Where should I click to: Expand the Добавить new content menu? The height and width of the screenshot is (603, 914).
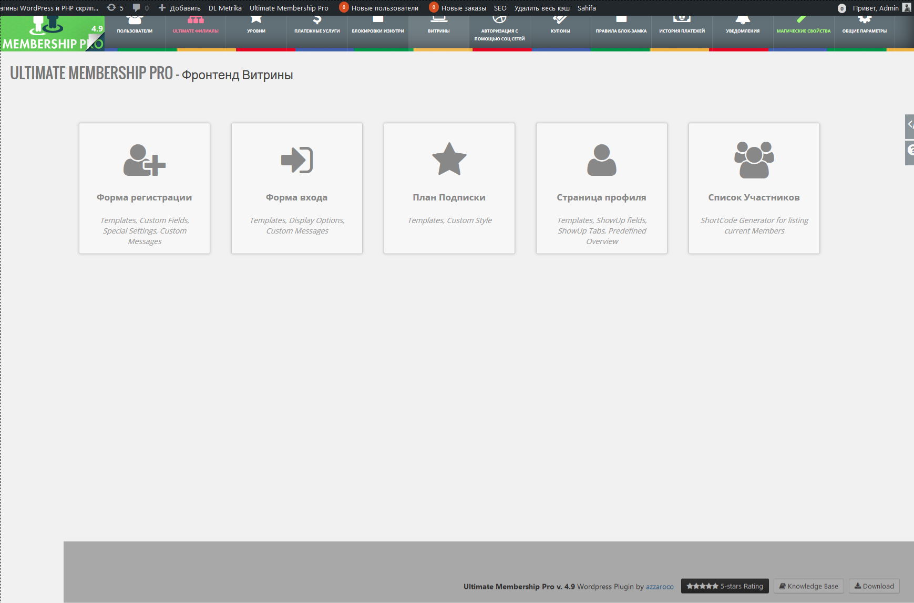(x=180, y=8)
